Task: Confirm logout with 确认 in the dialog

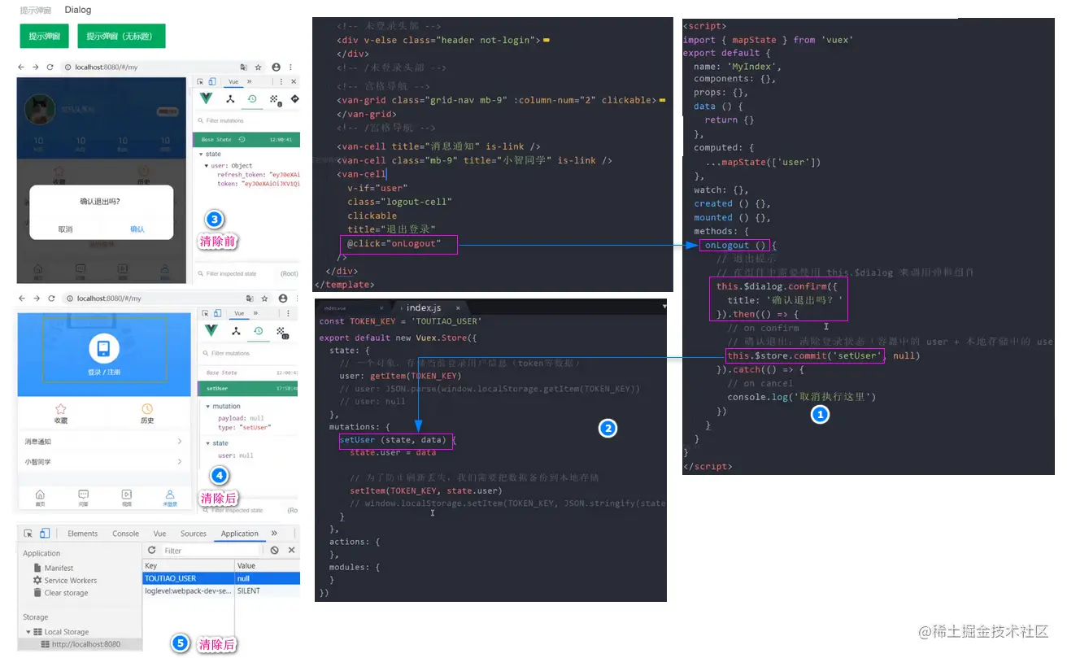Action: [137, 229]
